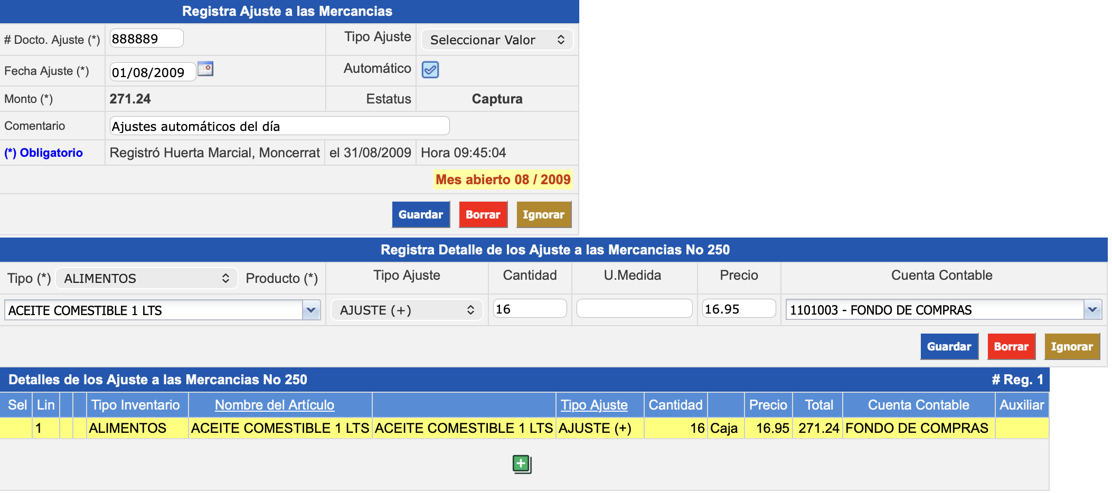This screenshot has height=493, width=1112.
Task: Open the AJUSTE (+) type dropdown
Action: click(407, 310)
